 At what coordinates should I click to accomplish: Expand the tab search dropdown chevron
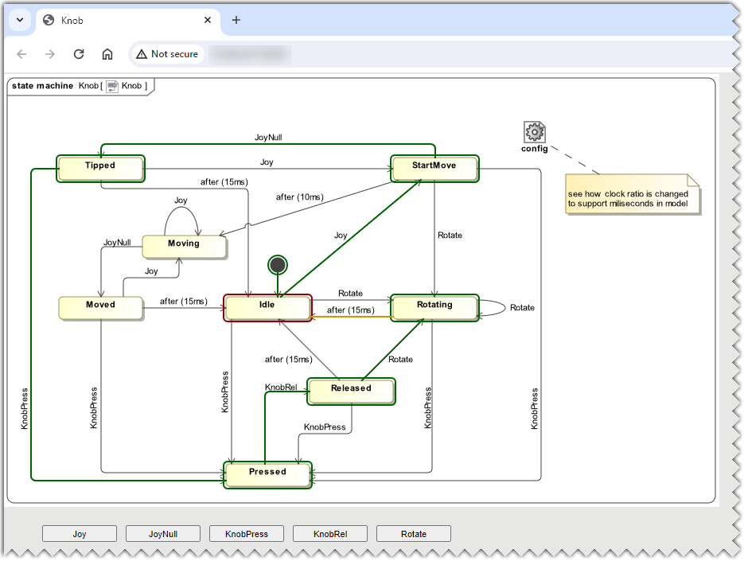[x=19, y=20]
